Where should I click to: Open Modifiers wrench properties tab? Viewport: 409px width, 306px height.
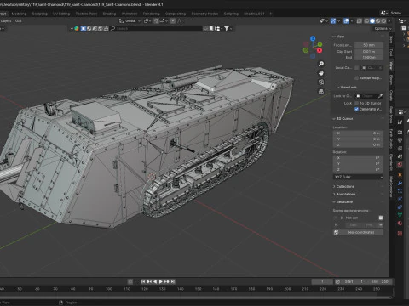(400, 183)
